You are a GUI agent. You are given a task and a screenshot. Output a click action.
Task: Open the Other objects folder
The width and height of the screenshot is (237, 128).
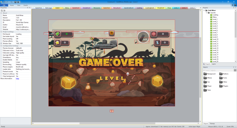click(x=223, y=82)
